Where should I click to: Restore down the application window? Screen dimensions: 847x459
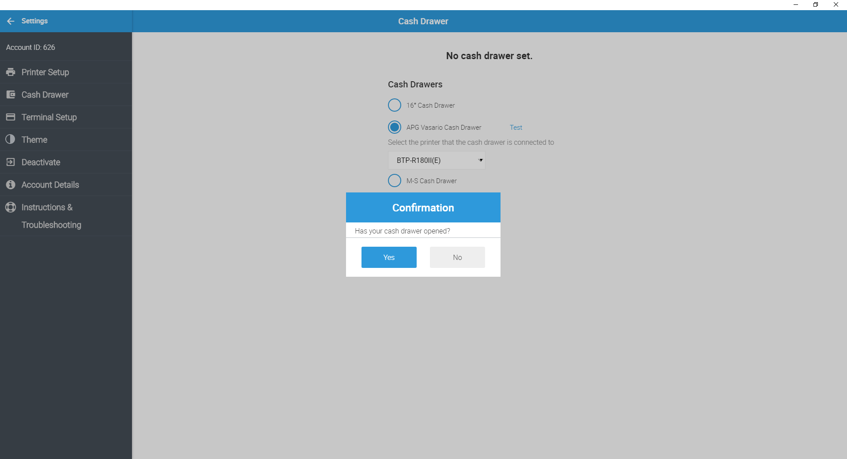tap(816, 5)
